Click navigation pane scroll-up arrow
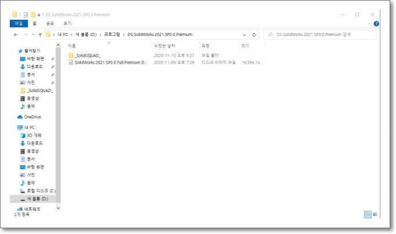Screen dimensions: 396x234 (x=58, y=45)
